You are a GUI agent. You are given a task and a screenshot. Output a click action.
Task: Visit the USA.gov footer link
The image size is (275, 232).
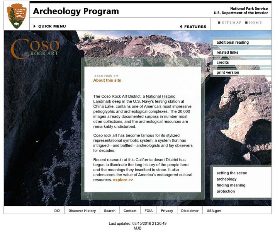(214, 211)
